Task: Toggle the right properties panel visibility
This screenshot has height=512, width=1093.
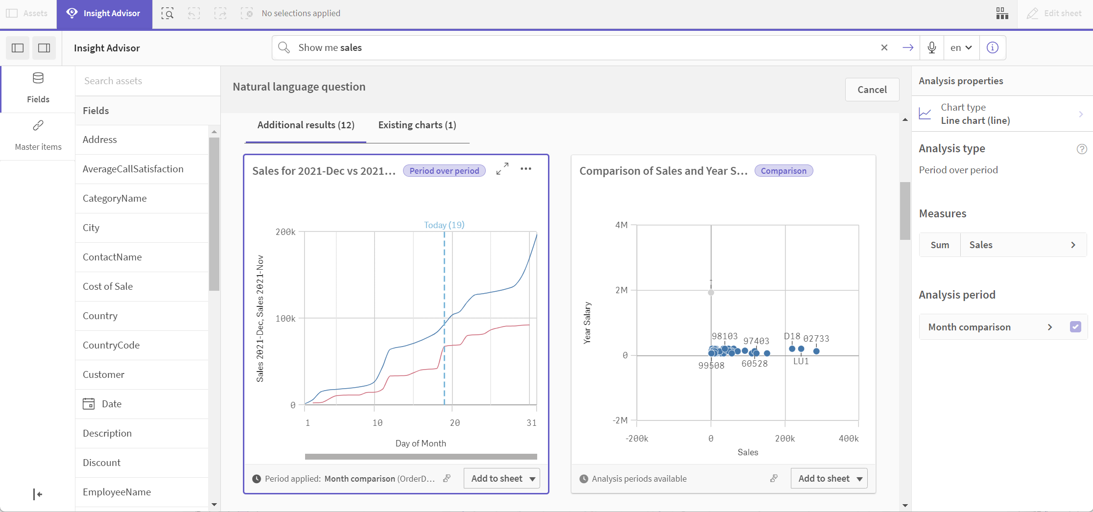Action: click(x=44, y=47)
